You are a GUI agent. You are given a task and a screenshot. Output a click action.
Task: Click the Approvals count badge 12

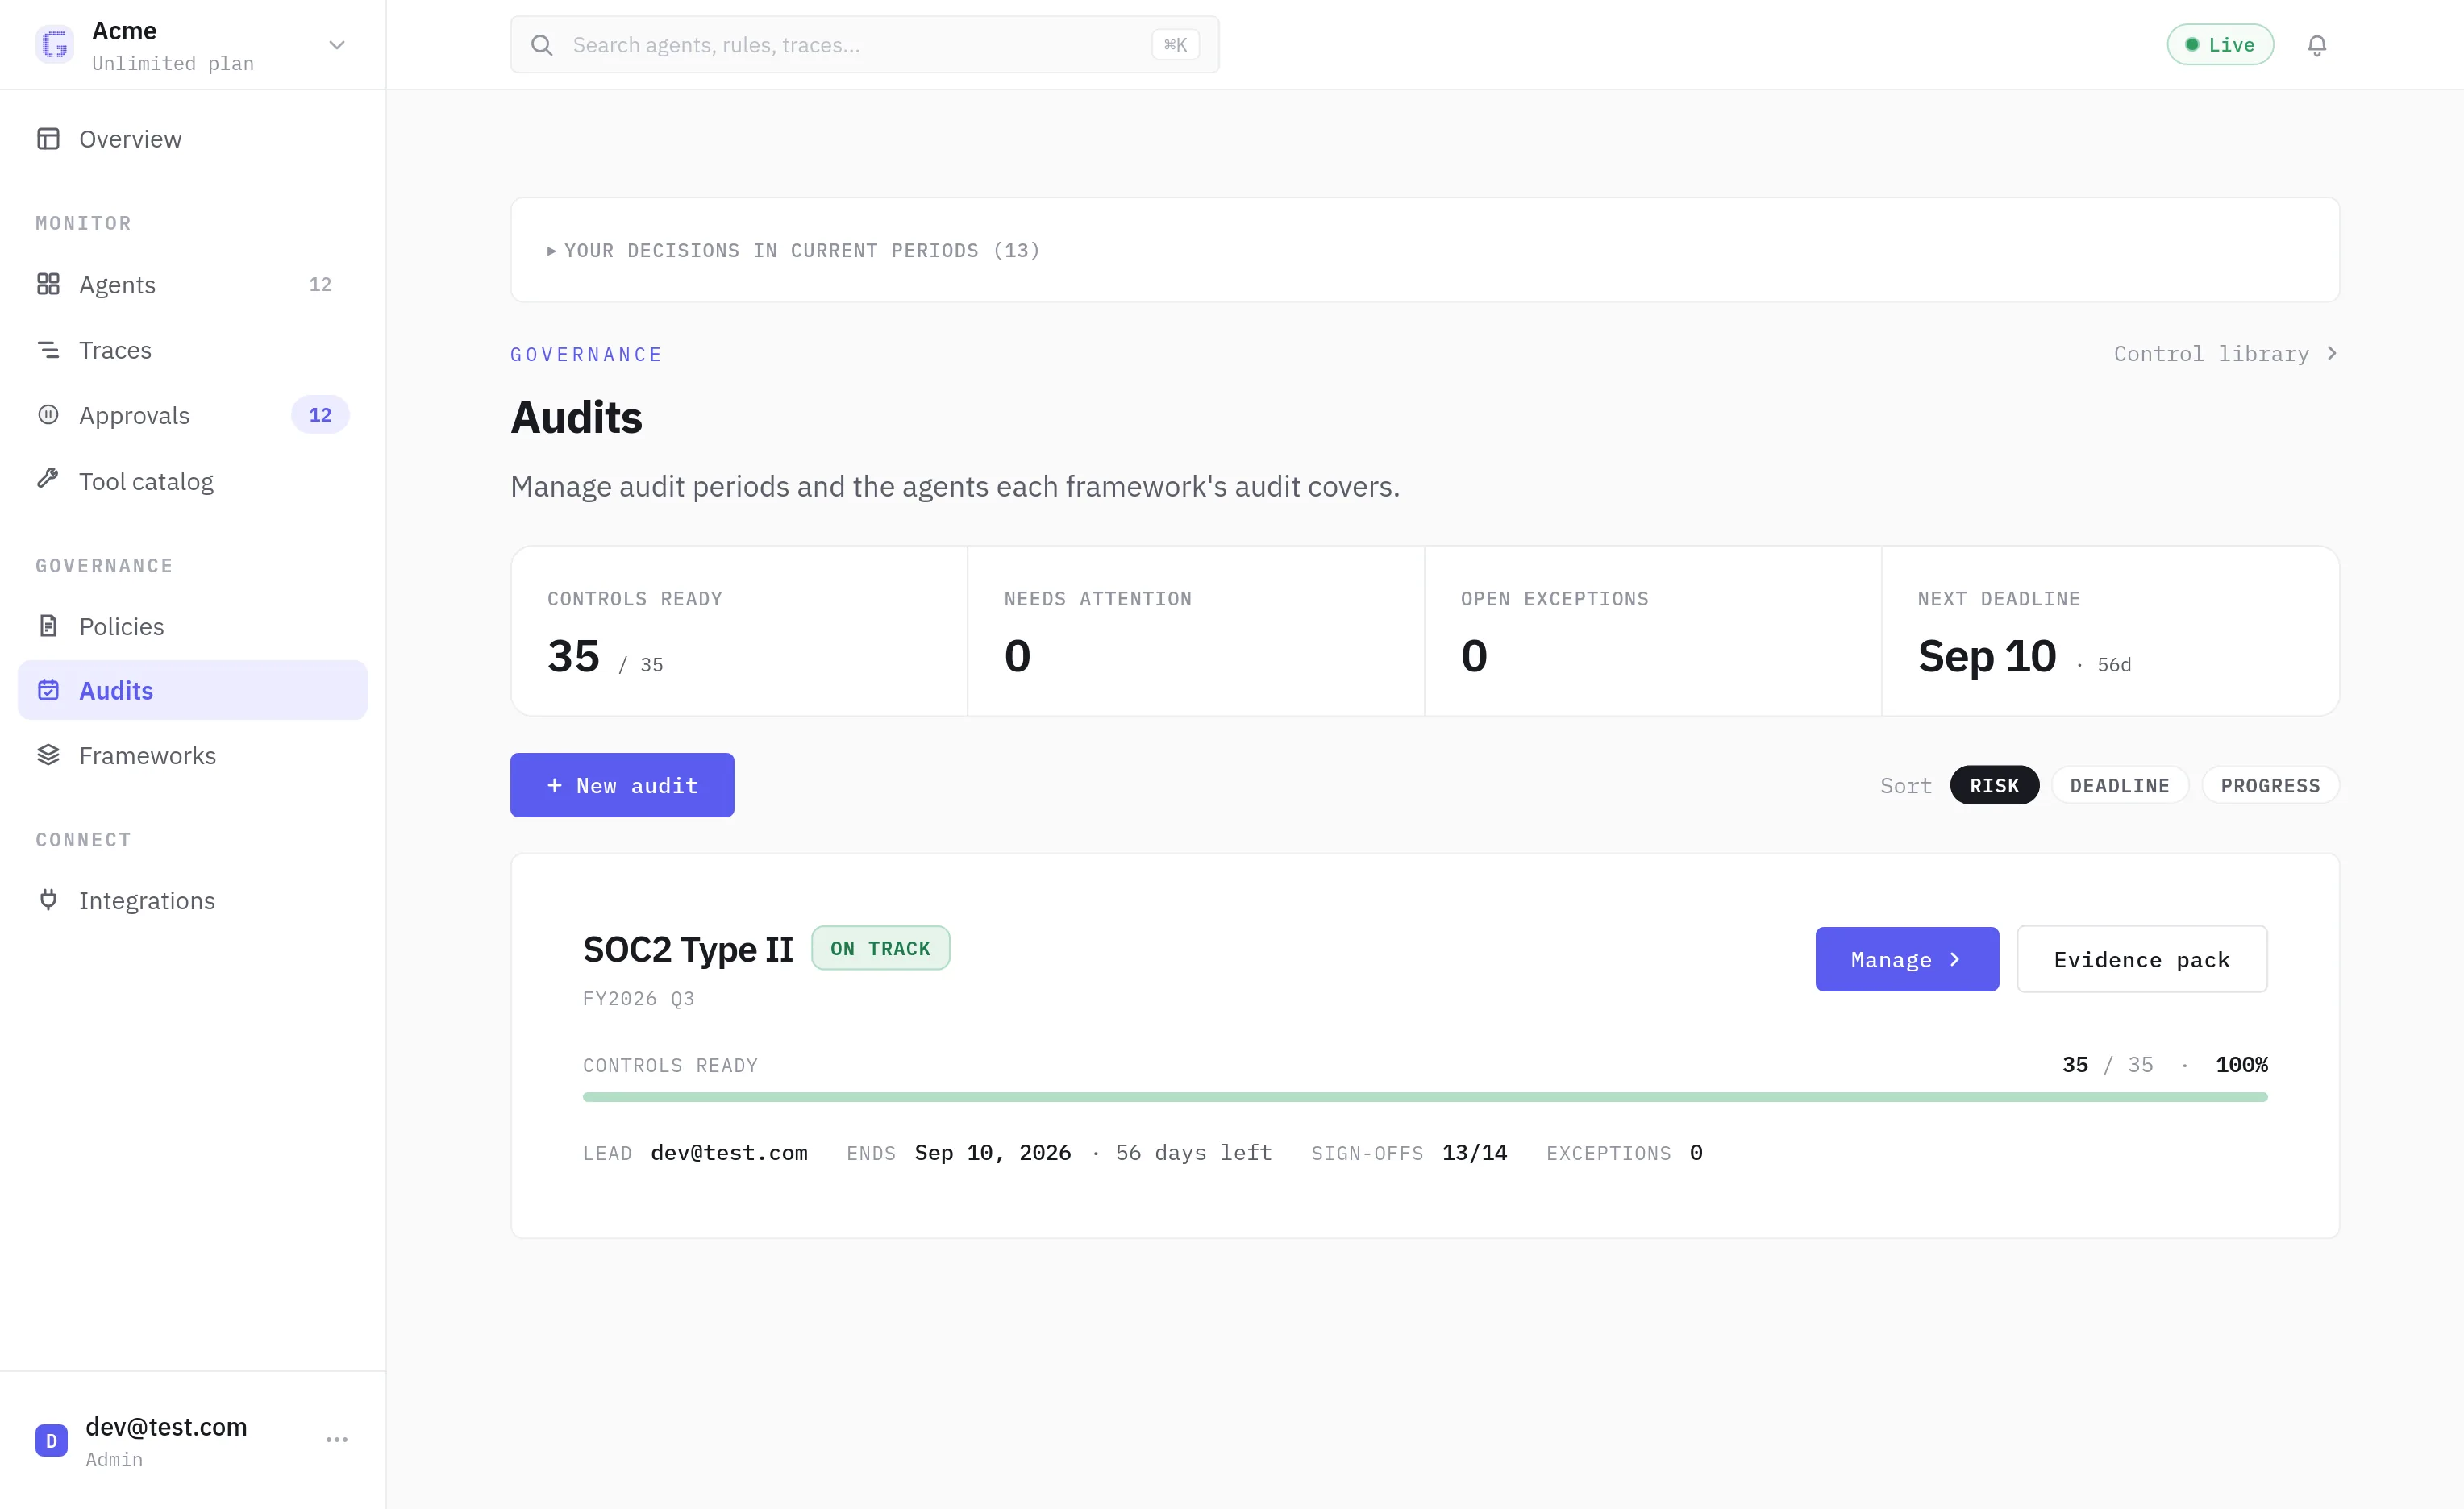click(320, 415)
